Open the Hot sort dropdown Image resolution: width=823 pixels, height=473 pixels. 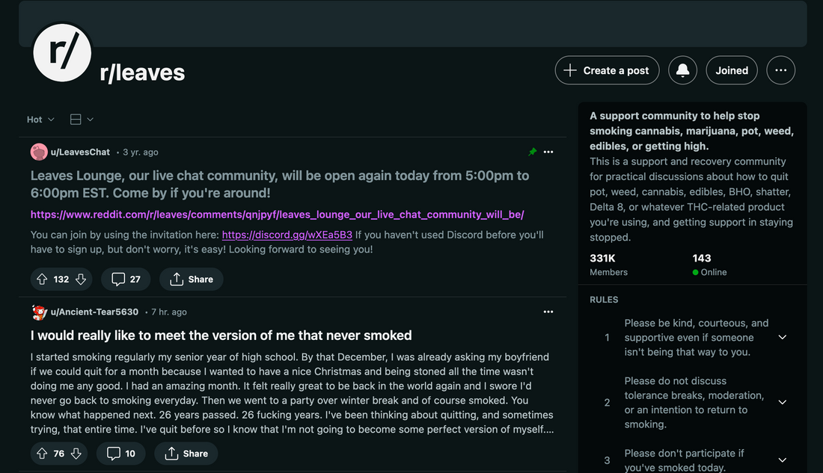pos(39,119)
